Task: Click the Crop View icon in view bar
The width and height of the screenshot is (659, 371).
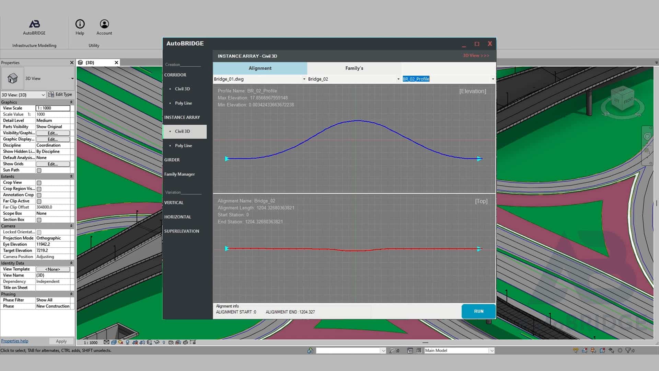Action: pyautogui.click(x=135, y=342)
